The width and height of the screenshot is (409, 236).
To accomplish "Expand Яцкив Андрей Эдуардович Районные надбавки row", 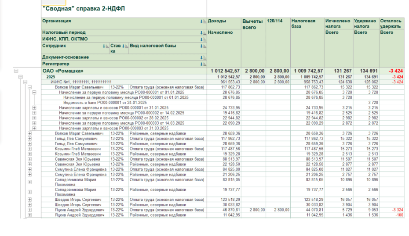I will (29, 215).
